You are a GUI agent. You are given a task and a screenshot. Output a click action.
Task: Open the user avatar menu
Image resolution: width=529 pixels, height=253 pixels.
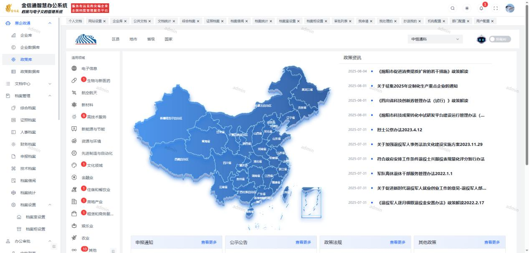point(510,8)
